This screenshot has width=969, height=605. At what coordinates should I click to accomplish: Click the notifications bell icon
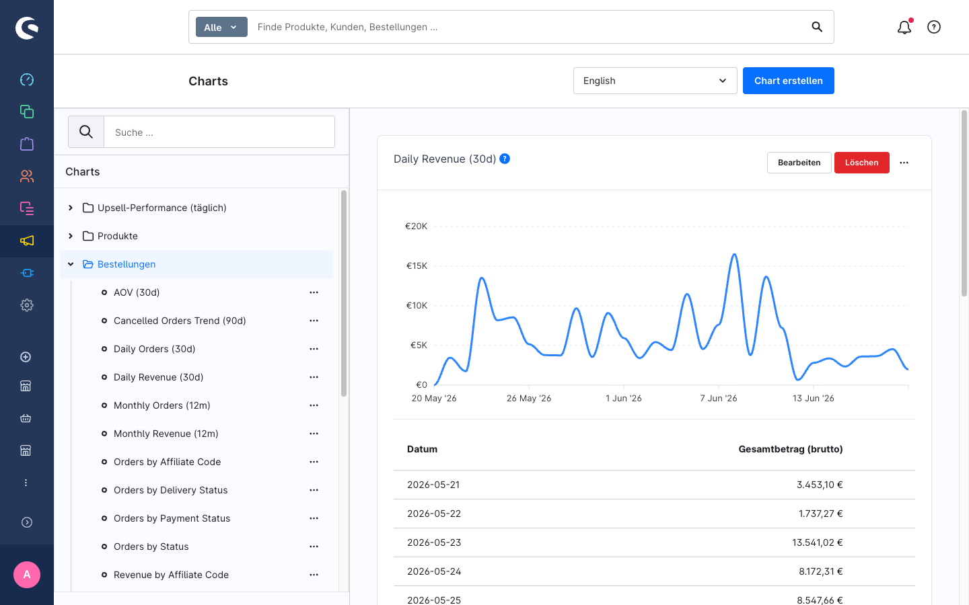(x=904, y=27)
